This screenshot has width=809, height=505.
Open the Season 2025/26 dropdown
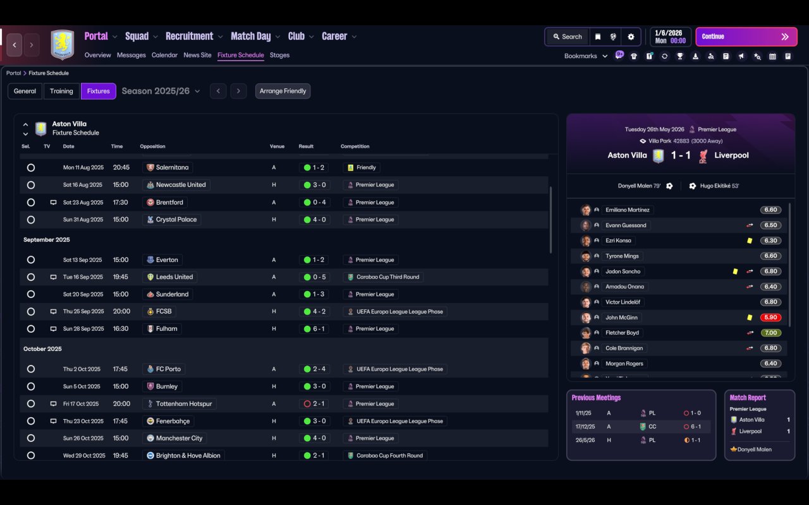(x=161, y=92)
